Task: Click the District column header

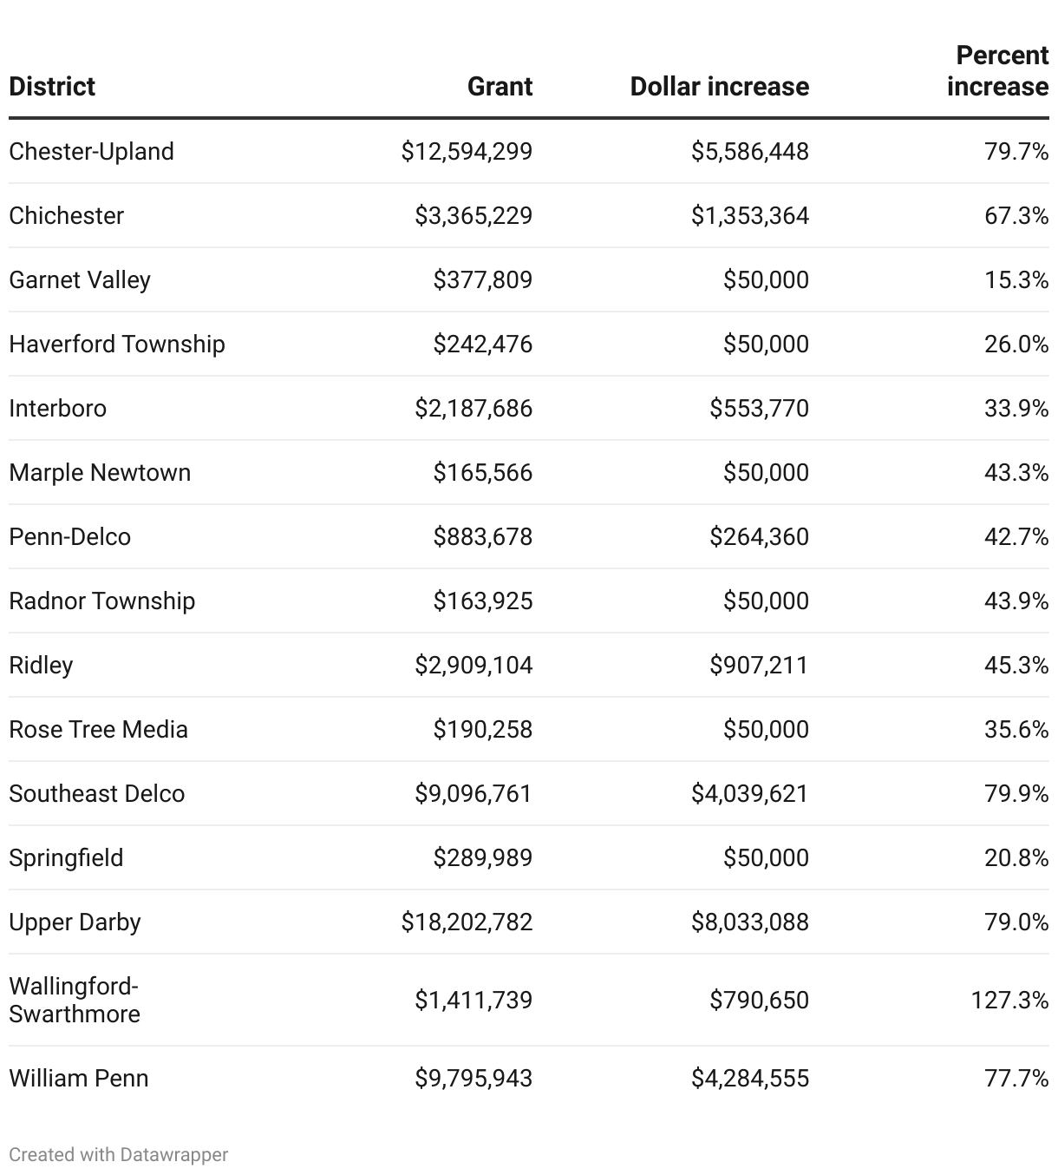Action: [x=52, y=87]
